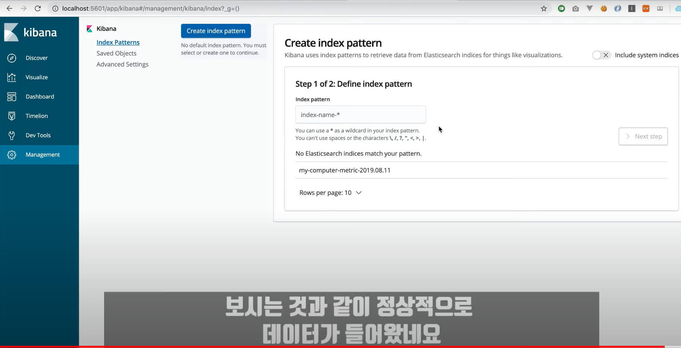The height and width of the screenshot is (348, 681).
Task: Click the Index pattern input field
Action: point(361,114)
